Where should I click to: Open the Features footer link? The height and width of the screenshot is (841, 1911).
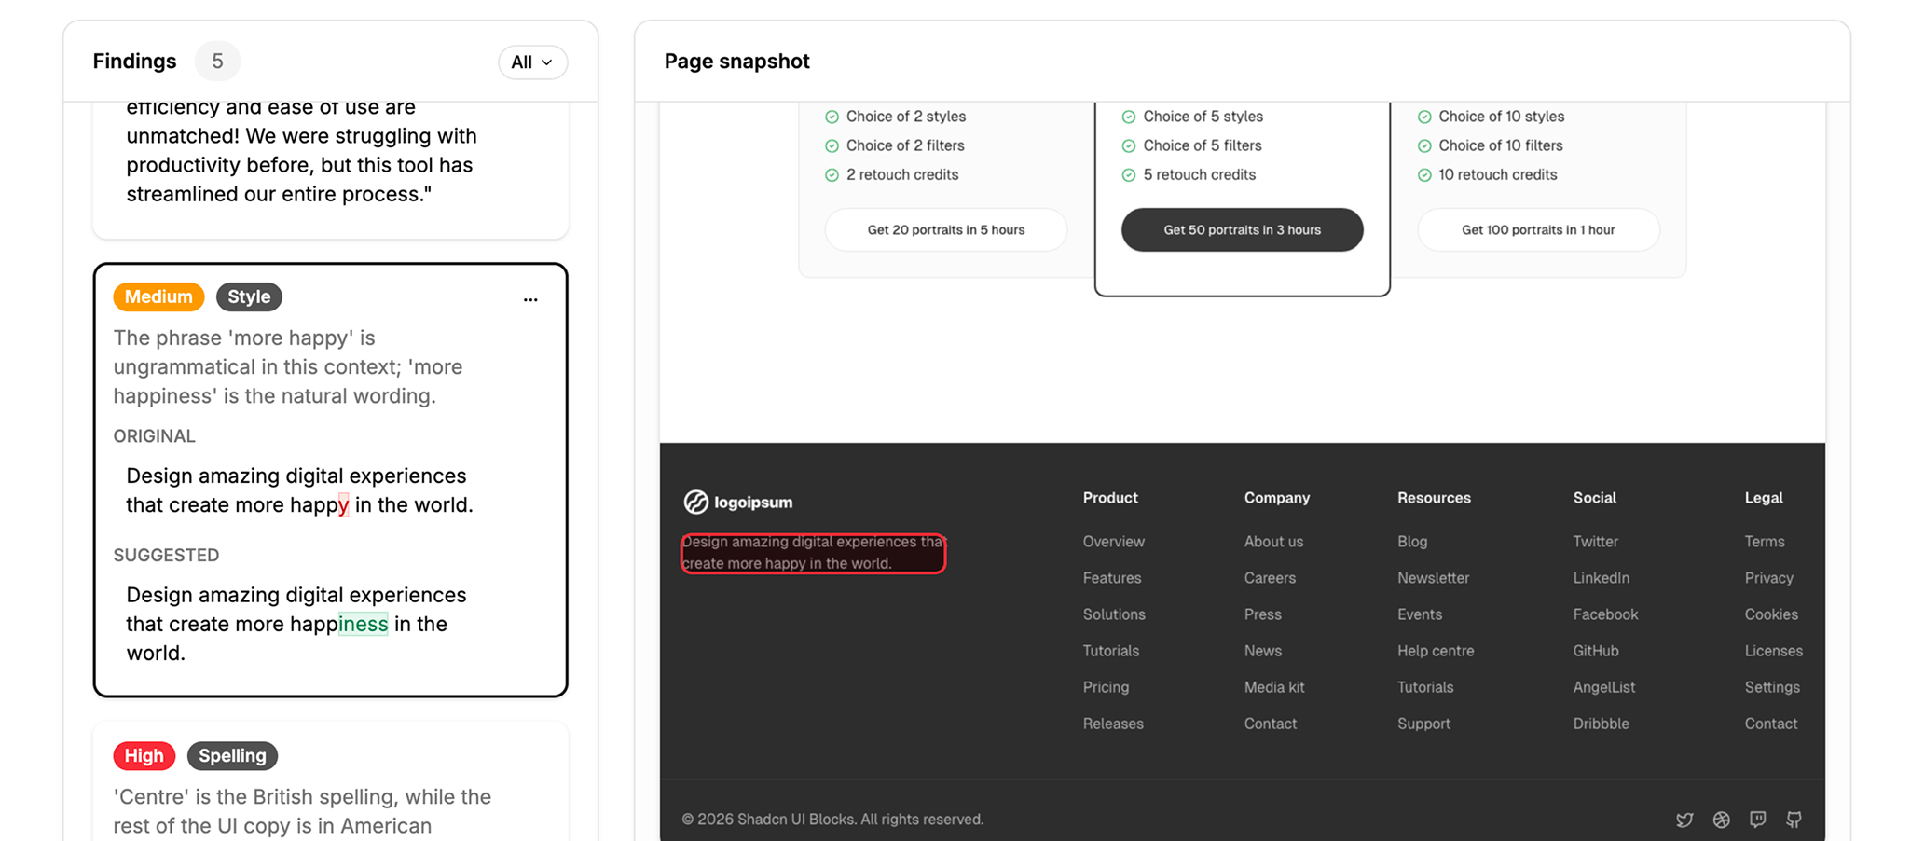click(x=1111, y=578)
